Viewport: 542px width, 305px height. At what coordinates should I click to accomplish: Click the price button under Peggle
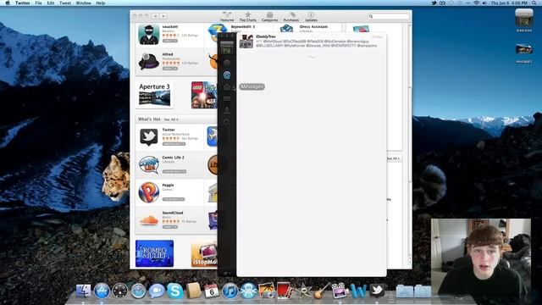[174, 199]
